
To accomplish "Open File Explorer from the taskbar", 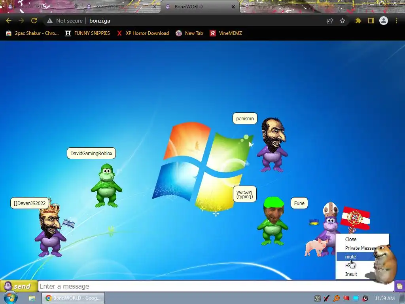I will pos(32,298).
